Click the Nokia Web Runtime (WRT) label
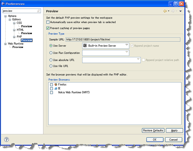 tap(74, 92)
